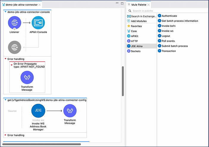
Task: Click 'type: APIKIT:NOT_FOUND' error label
Action: [x=29, y=67]
